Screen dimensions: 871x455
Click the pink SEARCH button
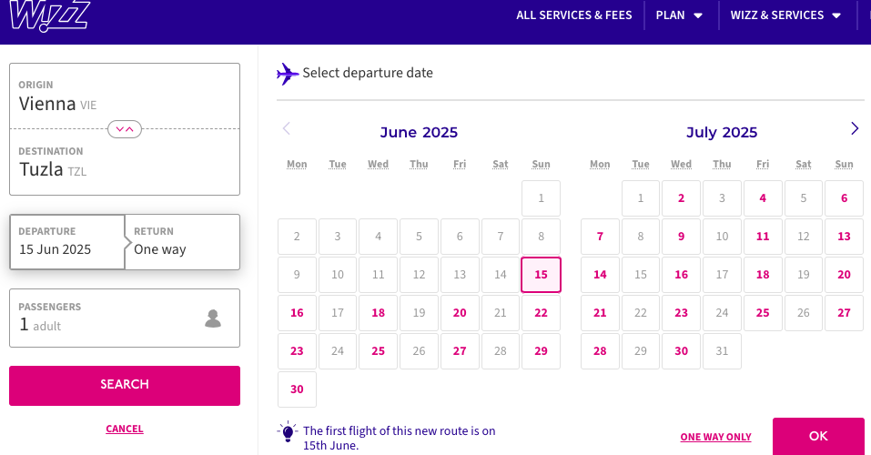(x=125, y=386)
